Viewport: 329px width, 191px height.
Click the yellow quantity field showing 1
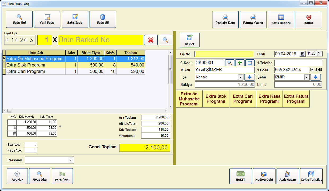click(45, 40)
